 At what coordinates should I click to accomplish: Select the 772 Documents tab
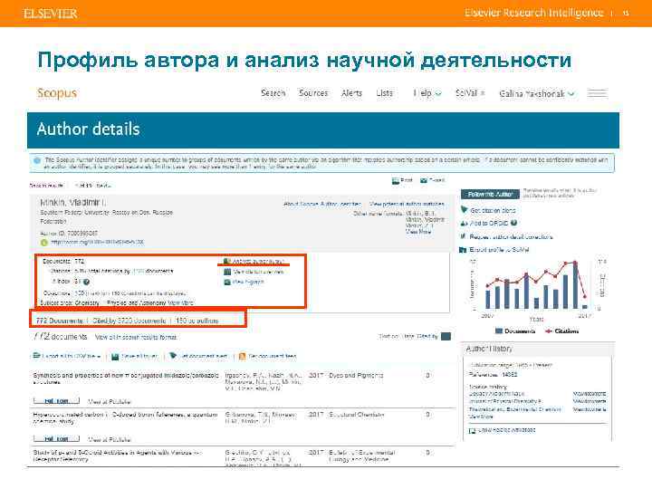point(60,321)
